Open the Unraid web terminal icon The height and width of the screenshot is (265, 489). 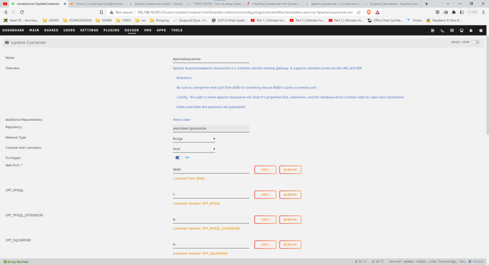pos(442,30)
